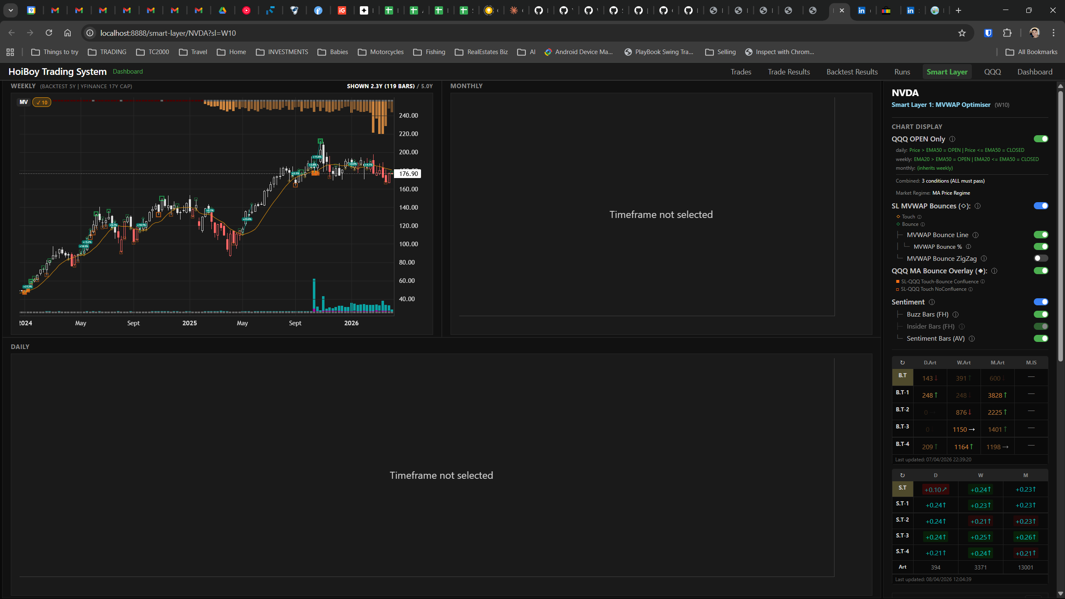The width and height of the screenshot is (1065, 599).
Task: Open the TRADING bookmark folder
Action: (x=107, y=52)
